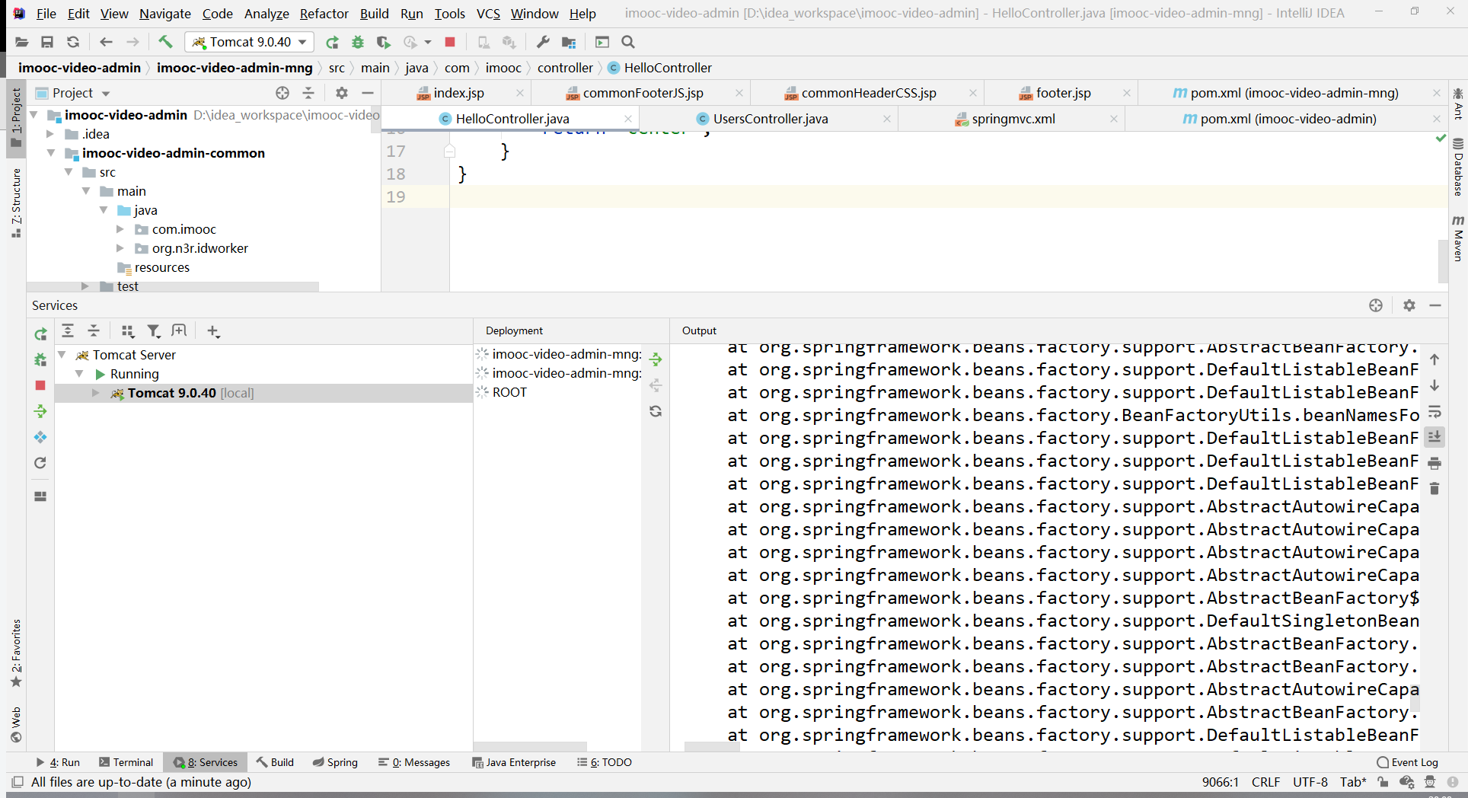Open the Refactor menu
Screen dimensions: 1468x798
tap(324, 14)
